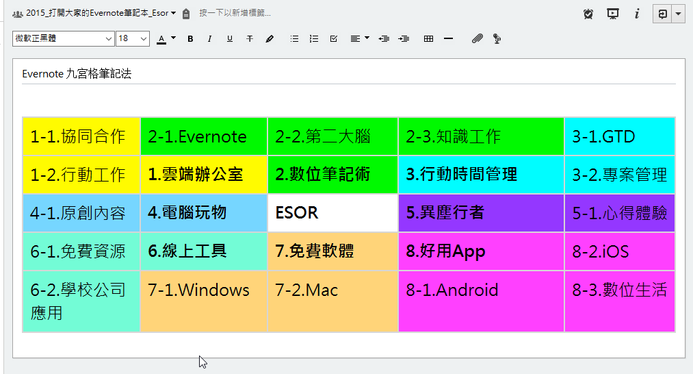
Task: Click the cell 1-2.行動工作
Action: [x=81, y=175]
